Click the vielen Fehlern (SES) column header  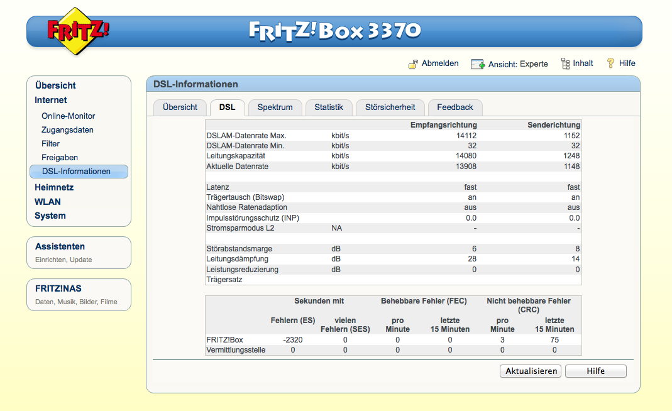[345, 325]
